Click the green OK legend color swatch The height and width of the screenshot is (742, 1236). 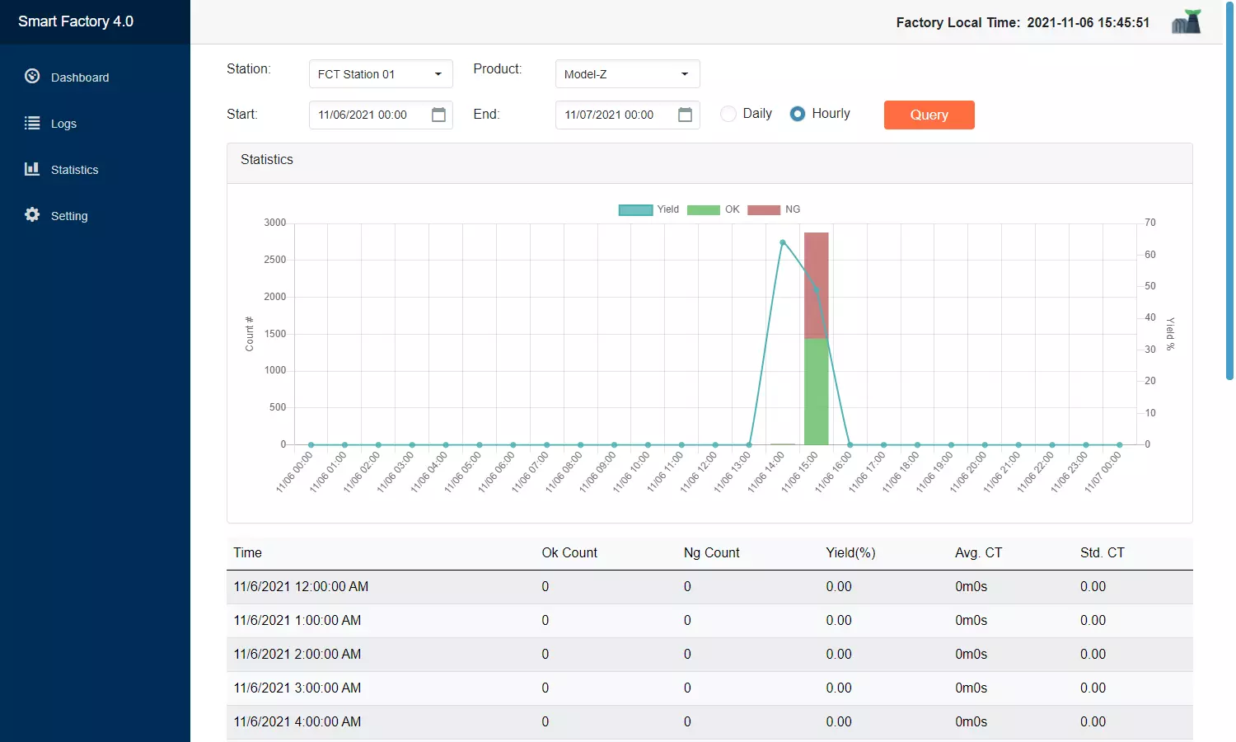pos(703,209)
